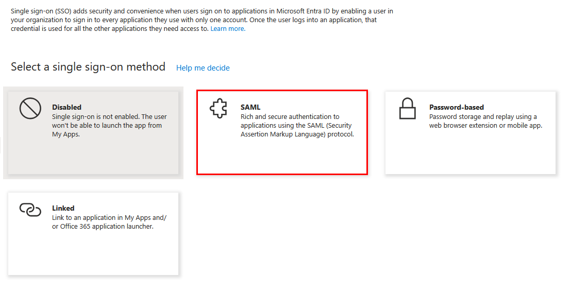
Task: Click the SSO introduction paragraph text
Action: click(x=201, y=20)
